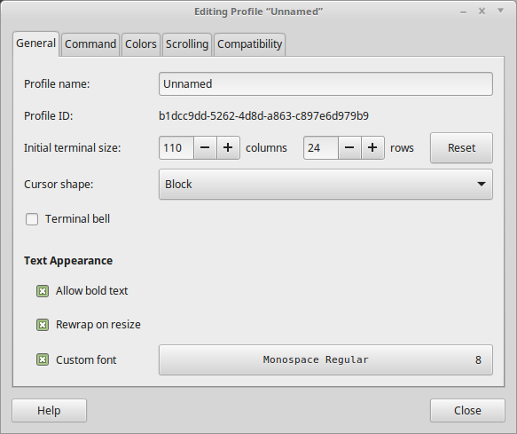Open the Colors tab

click(141, 44)
